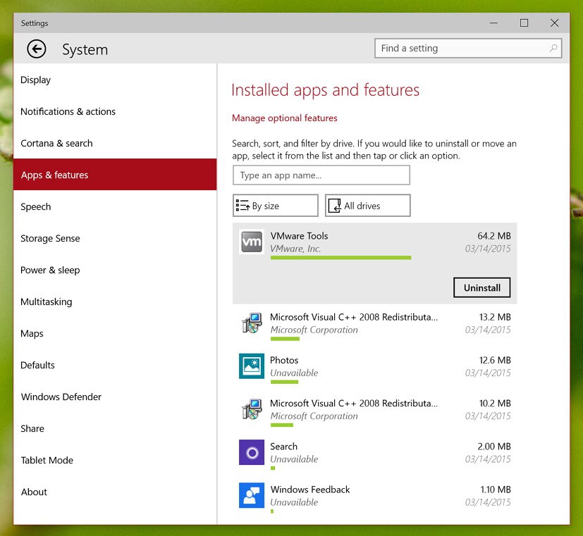The width and height of the screenshot is (583, 536).
Task: Select Tablet Mode in the sidebar
Action: (115, 460)
